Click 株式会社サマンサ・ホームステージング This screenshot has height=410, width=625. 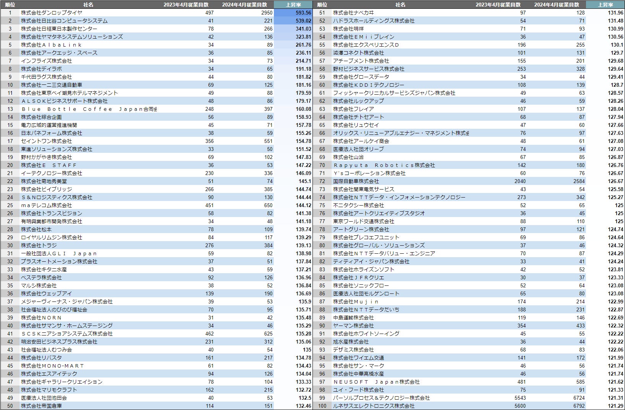tap(67, 326)
